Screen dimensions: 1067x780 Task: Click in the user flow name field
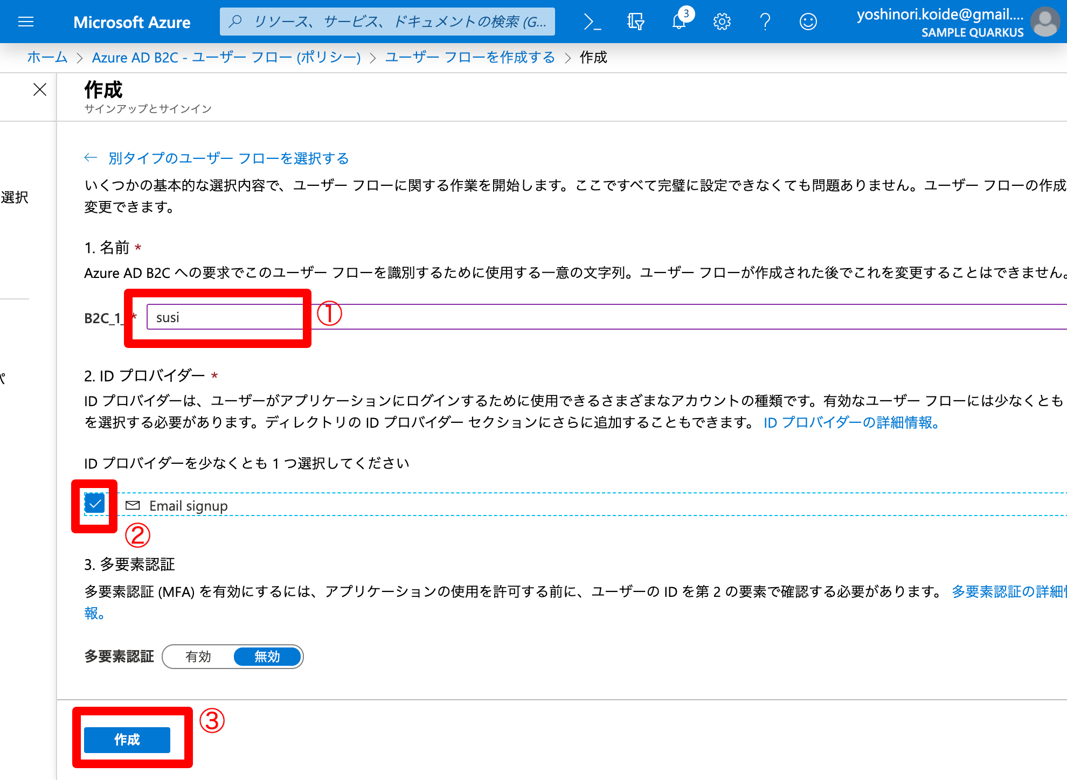[x=225, y=317]
